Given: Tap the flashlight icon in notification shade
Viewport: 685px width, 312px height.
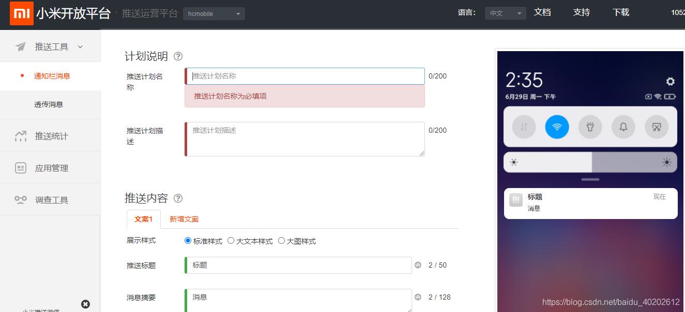Looking at the screenshot, I should coord(590,127).
